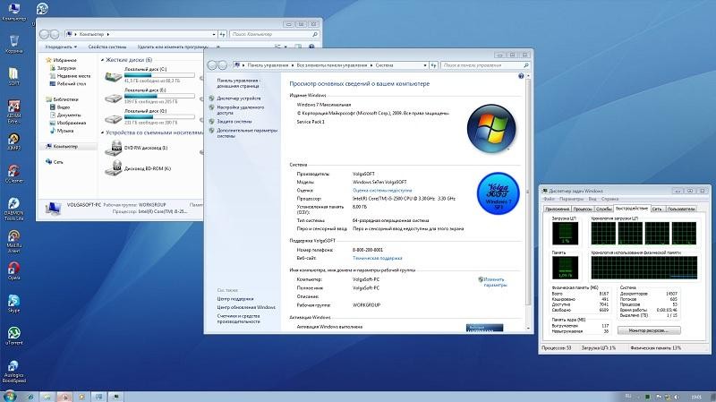Switch to the Службы tab
This screenshot has width=716, height=402.
[603, 209]
